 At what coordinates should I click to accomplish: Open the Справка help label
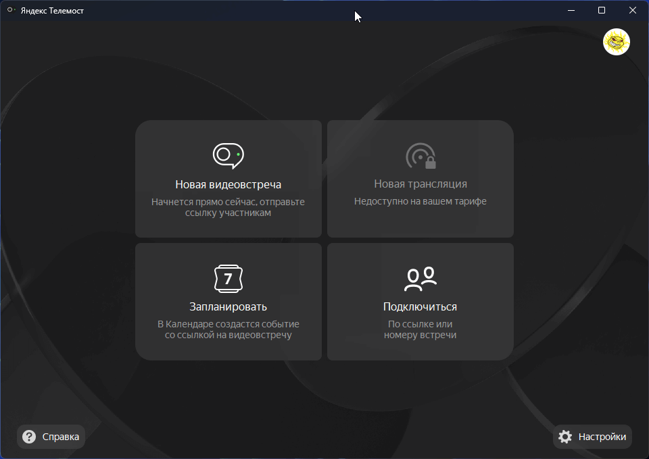[x=61, y=437]
